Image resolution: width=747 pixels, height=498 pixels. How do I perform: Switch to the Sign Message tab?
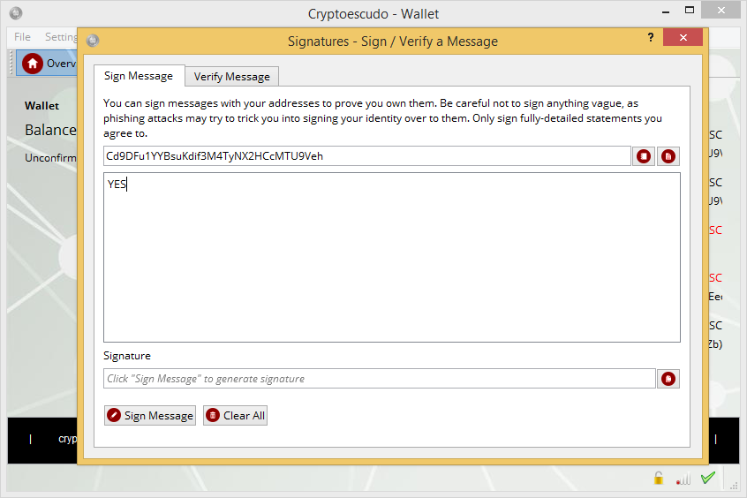[139, 76]
